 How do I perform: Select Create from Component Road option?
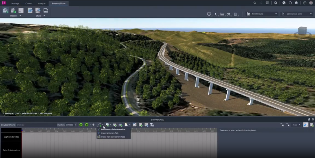(113, 137)
